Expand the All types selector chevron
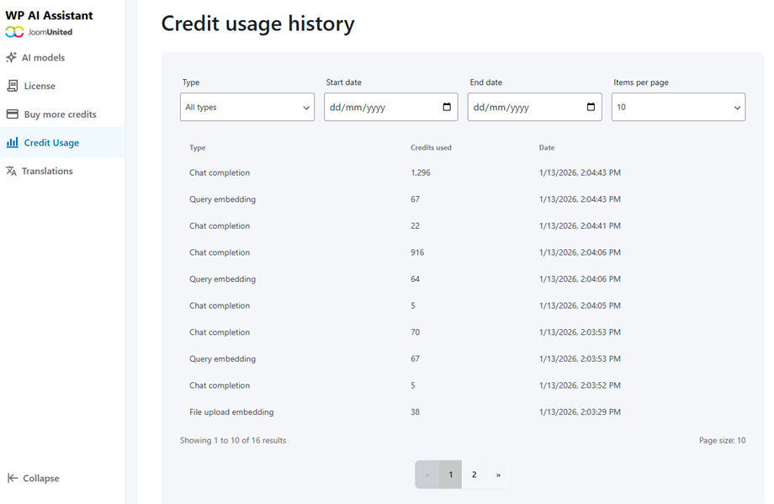The image size is (774, 504). click(x=306, y=107)
